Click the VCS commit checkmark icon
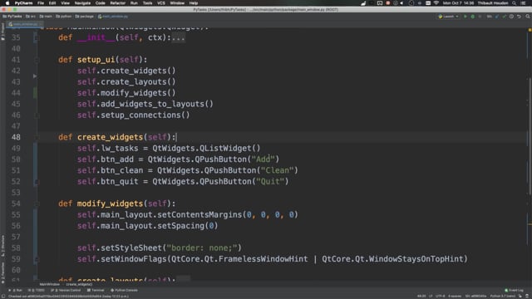The height and width of the screenshot is (299, 532). coord(505,17)
